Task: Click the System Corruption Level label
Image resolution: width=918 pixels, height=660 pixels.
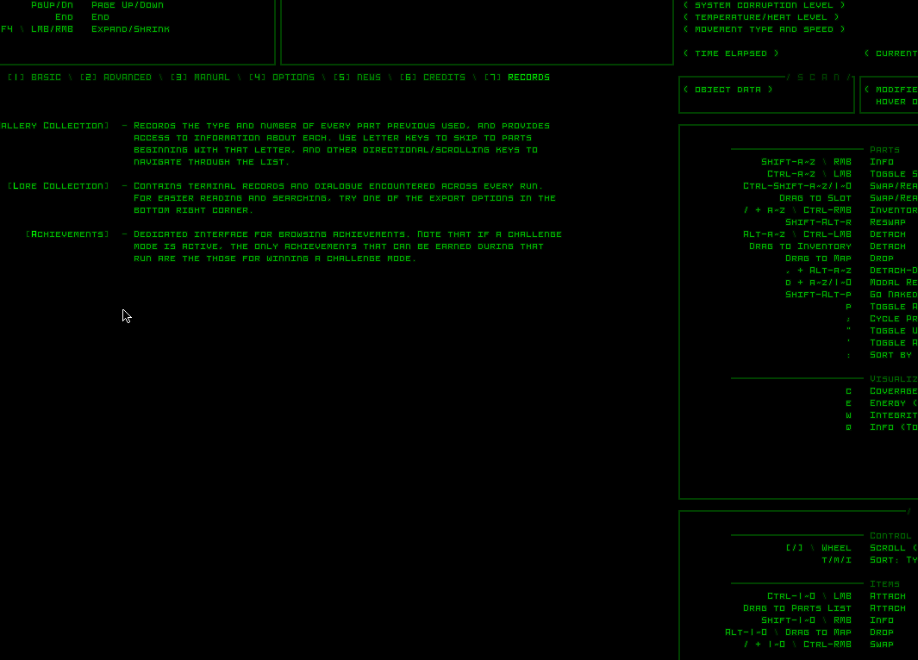Action: [x=764, y=5]
